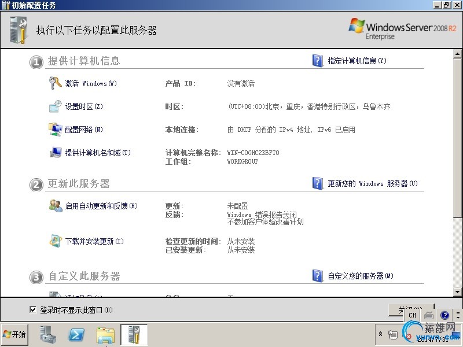The image size is (463, 347).
Task: Click the 未配置 update status text
Action: pos(237,206)
